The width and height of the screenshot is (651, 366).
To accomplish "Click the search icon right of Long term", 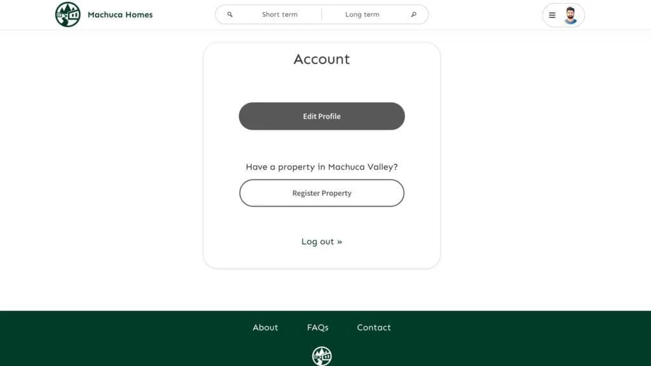I will coord(413,15).
